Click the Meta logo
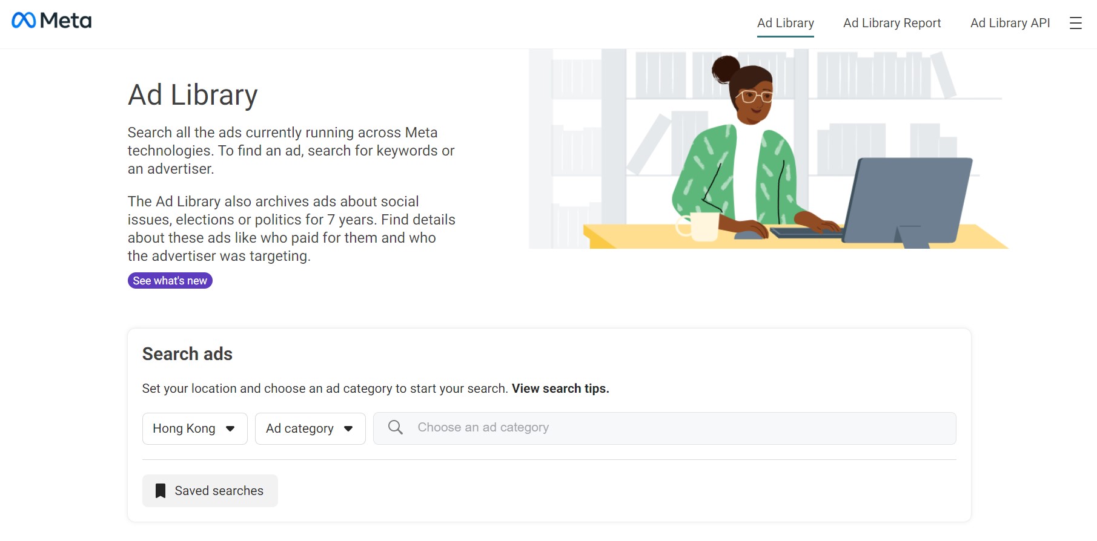 point(51,21)
